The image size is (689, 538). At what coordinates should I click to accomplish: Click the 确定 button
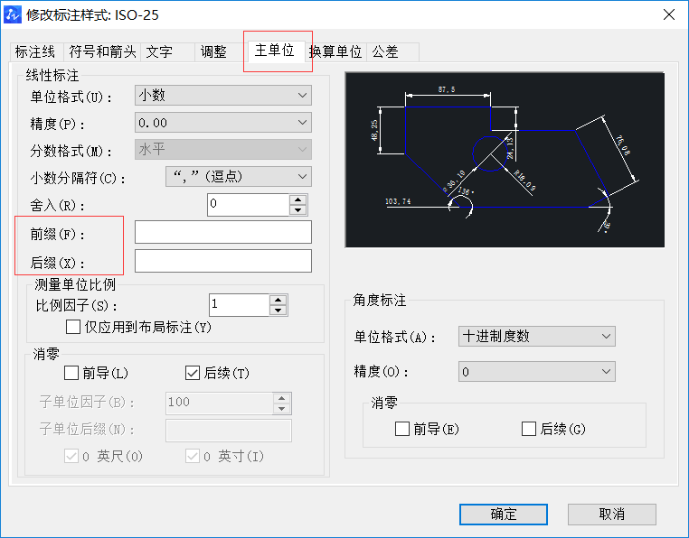504,514
